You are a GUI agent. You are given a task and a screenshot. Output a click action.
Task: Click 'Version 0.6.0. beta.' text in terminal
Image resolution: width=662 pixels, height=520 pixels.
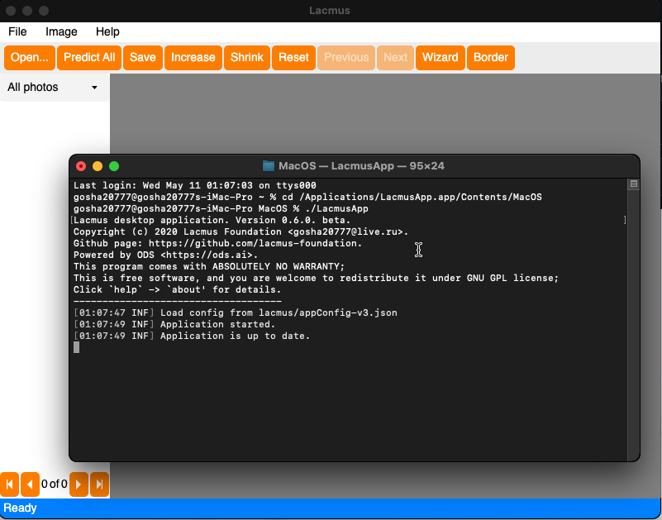coord(293,220)
